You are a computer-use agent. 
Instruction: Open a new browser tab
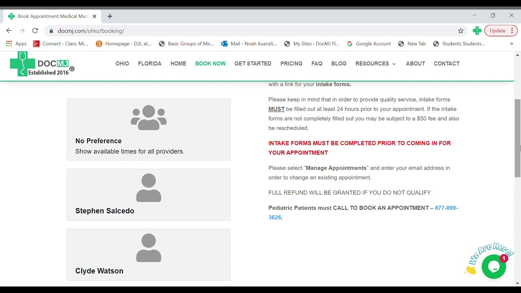pyautogui.click(x=110, y=16)
